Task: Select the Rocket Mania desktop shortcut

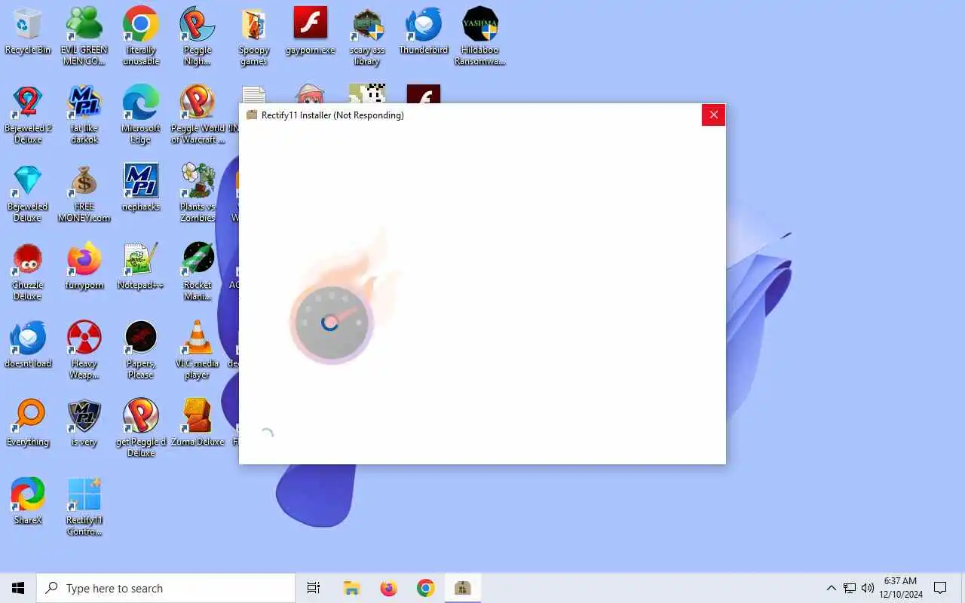Action: pyautogui.click(x=198, y=271)
